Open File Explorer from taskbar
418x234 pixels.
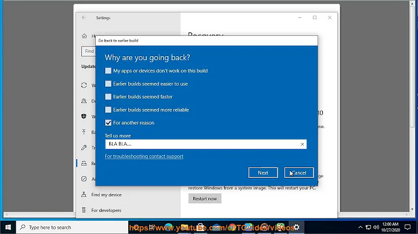tap(184, 228)
